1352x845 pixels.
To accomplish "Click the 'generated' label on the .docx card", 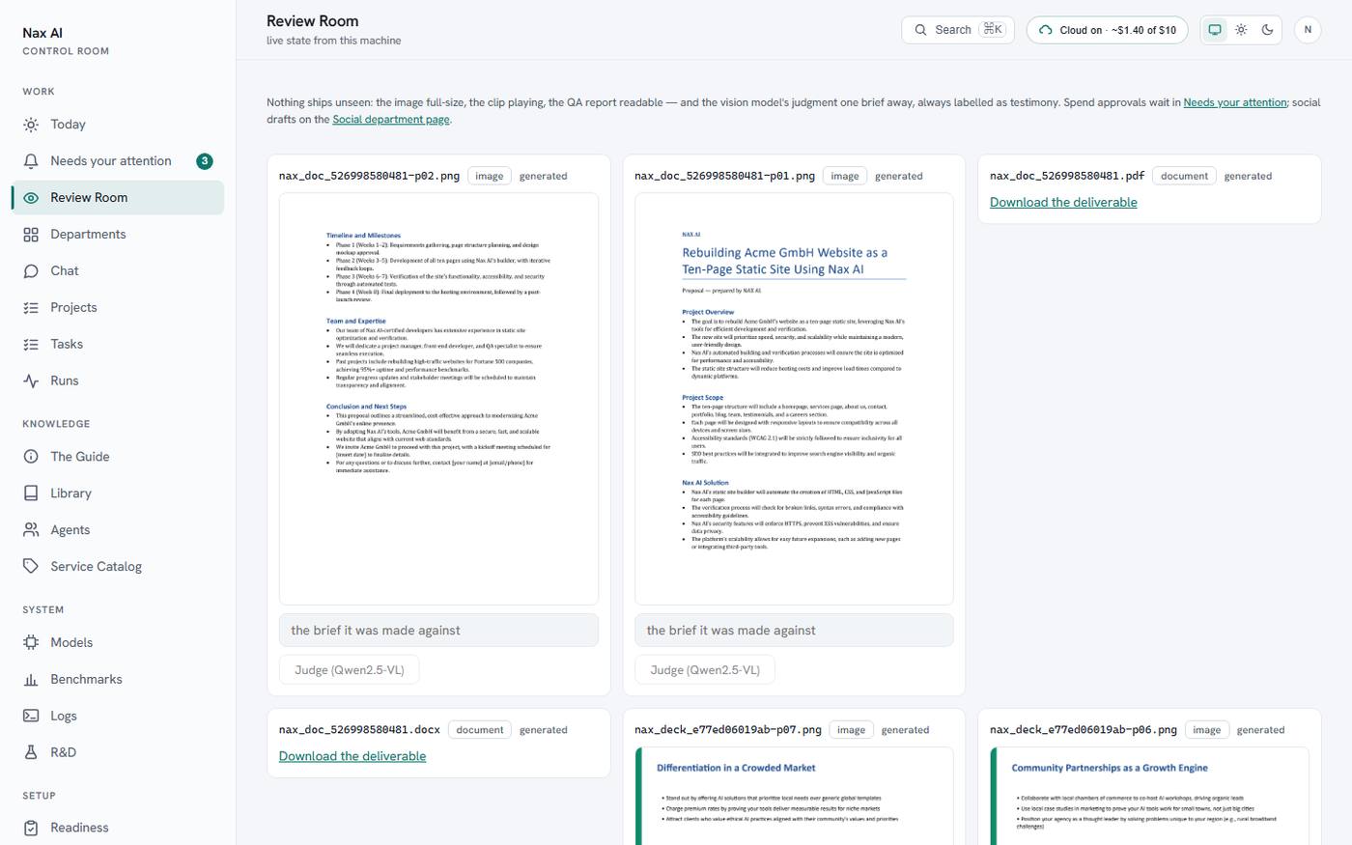I will pos(544,731).
